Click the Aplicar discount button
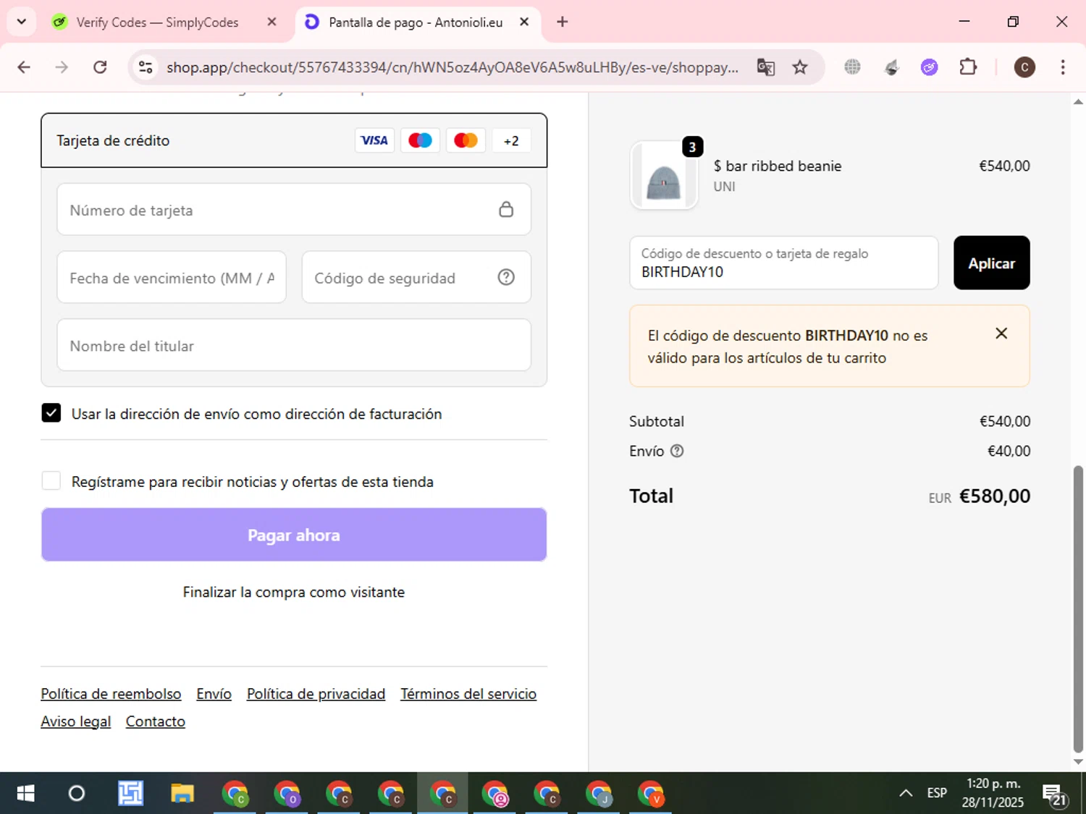The image size is (1086, 814). (x=991, y=263)
